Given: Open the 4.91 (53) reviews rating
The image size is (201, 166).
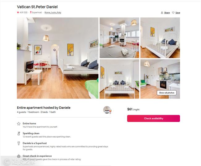Looking at the screenshot, I should (x=24, y=13).
